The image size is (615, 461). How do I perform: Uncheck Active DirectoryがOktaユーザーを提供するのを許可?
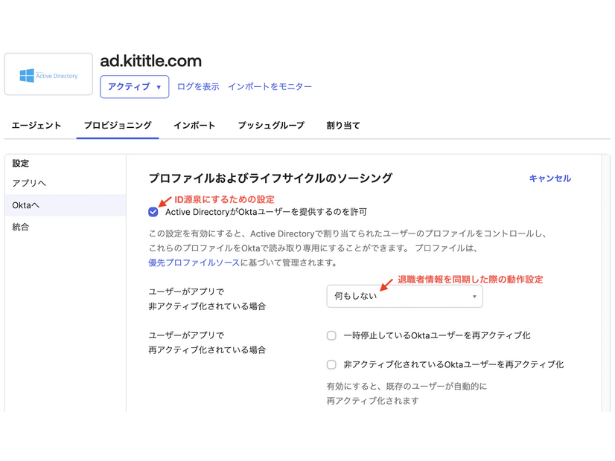pos(153,212)
